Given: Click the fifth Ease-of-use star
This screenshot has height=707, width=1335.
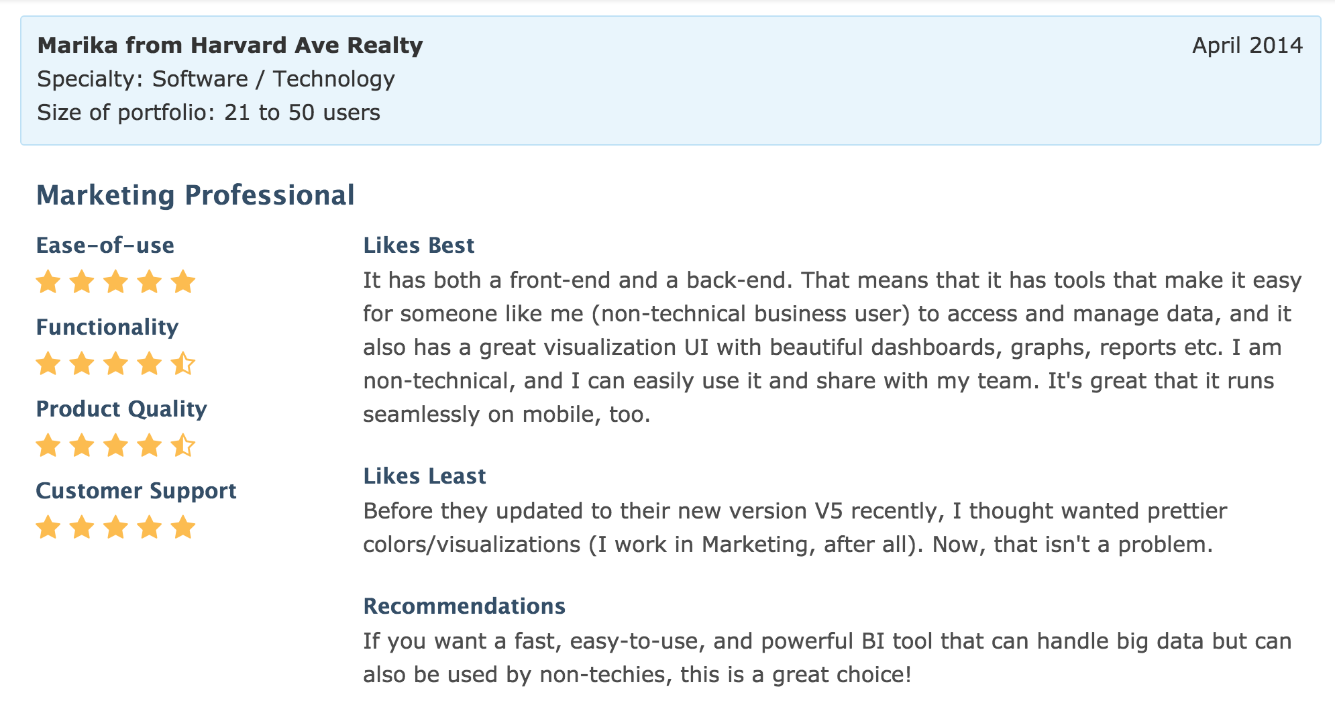Looking at the screenshot, I should [x=182, y=282].
